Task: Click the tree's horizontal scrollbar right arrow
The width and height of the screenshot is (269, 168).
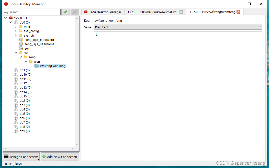Action: click(x=73, y=149)
